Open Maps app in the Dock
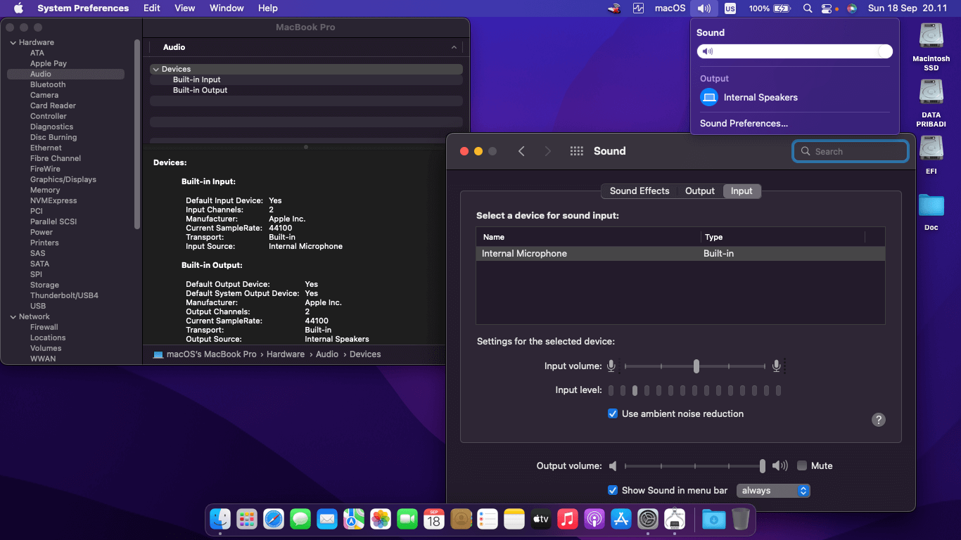 point(354,520)
